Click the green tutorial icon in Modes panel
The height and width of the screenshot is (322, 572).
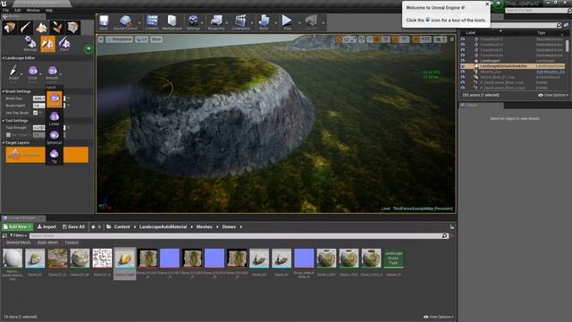88,49
